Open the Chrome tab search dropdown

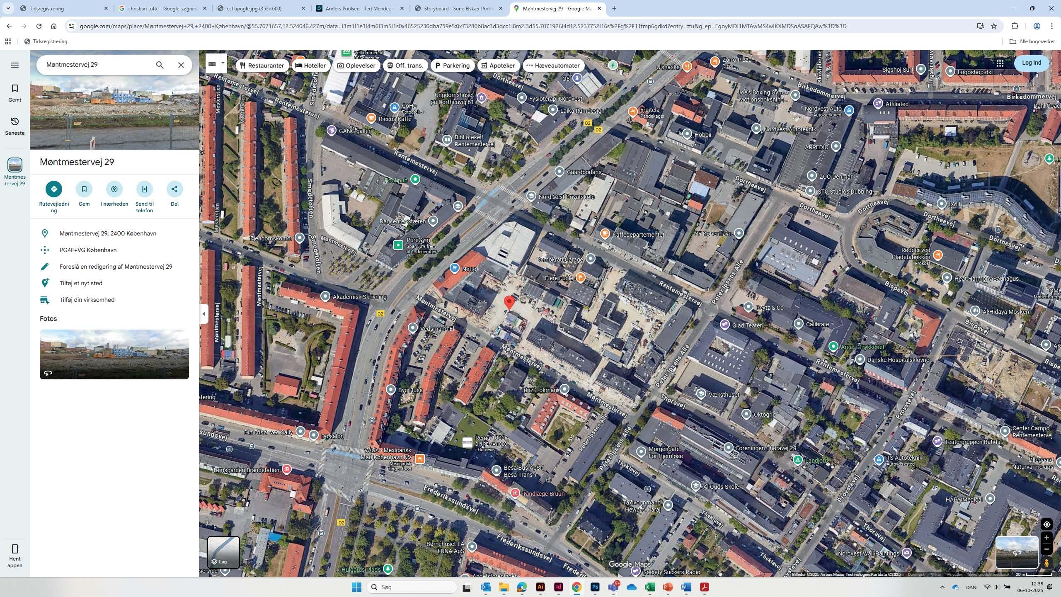coord(8,8)
